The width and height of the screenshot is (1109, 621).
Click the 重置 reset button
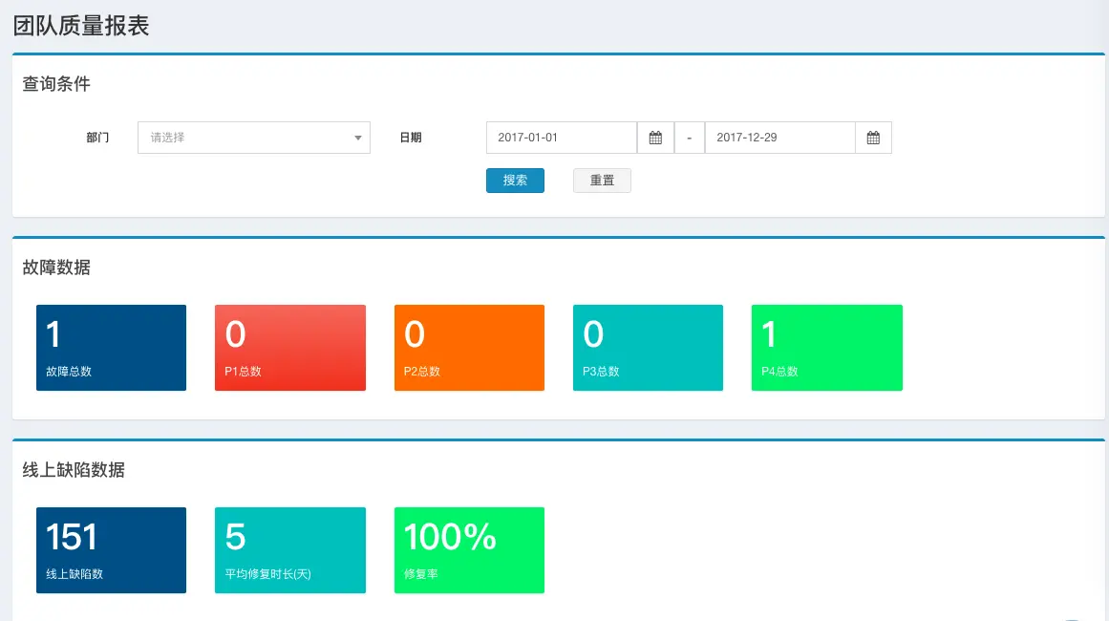602,180
